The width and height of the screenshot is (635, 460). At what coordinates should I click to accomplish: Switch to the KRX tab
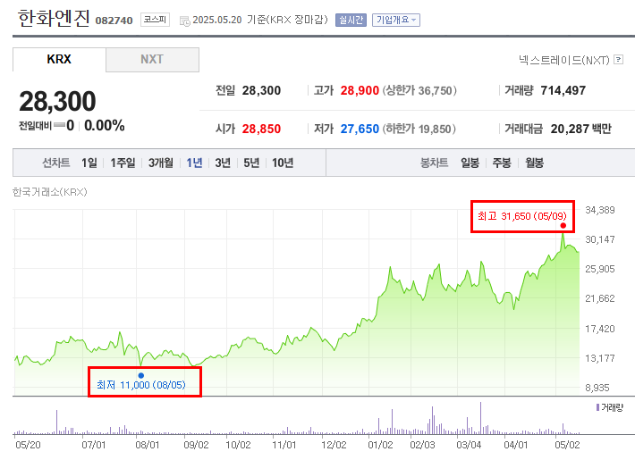click(x=59, y=60)
